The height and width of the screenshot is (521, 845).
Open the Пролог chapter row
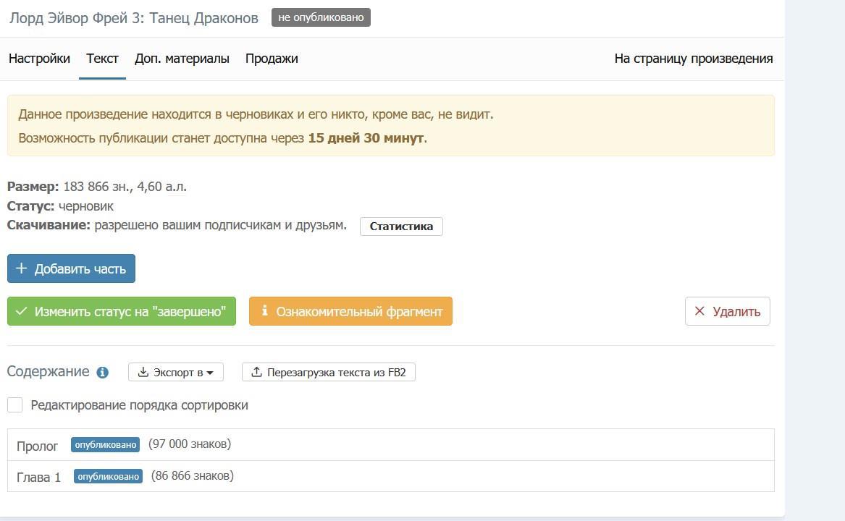[391, 444]
